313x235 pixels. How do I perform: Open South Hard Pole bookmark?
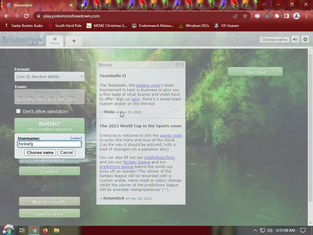pyautogui.click(x=65, y=26)
